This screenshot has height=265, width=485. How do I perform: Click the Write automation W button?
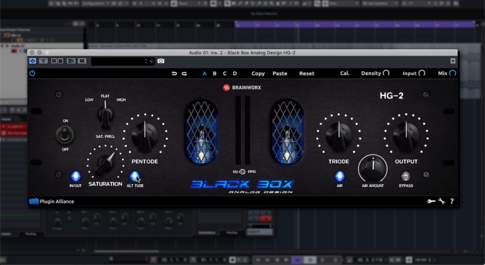click(x=60, y=61)
